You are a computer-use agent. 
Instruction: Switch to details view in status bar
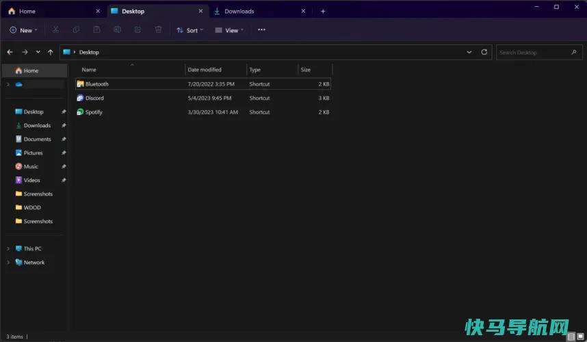point(571,337)
